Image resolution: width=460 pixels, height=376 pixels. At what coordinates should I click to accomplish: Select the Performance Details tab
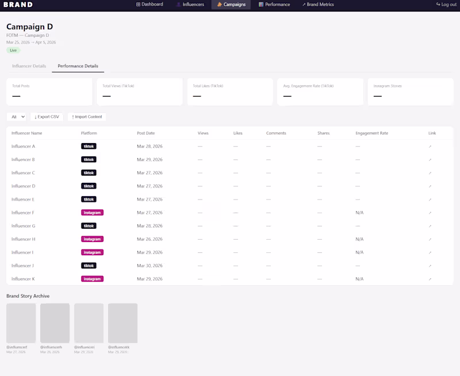(78, 66)
